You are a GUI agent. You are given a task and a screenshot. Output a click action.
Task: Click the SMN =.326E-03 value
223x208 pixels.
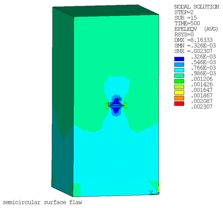(195, 45)
